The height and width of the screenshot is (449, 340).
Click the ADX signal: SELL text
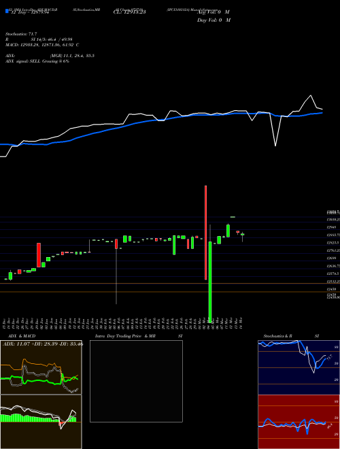37,61
